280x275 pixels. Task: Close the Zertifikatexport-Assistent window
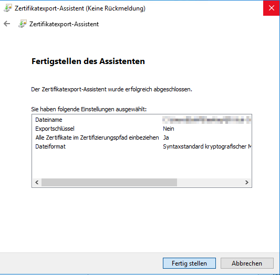click(x=272, y=8)
